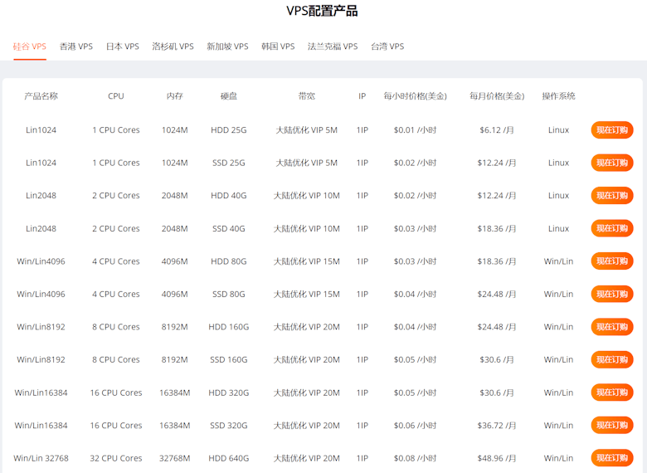Order the Lin1024 SSD 25G plan
The image size is (647, 473).
[612, 163]
